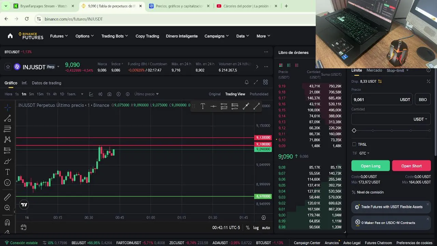Select the 1m timeframe

point(24,94)
